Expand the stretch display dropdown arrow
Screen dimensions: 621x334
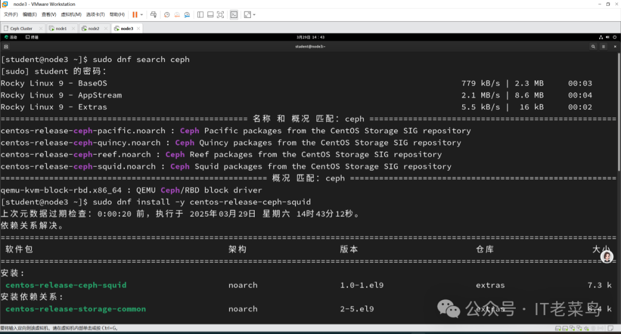point(254,14)
